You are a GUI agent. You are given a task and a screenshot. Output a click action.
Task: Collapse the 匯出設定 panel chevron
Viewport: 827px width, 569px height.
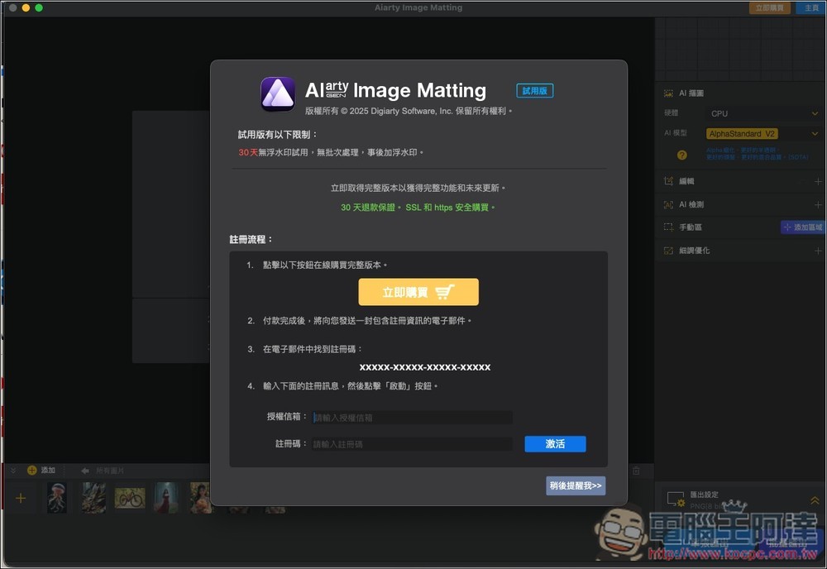click(813, 500)
